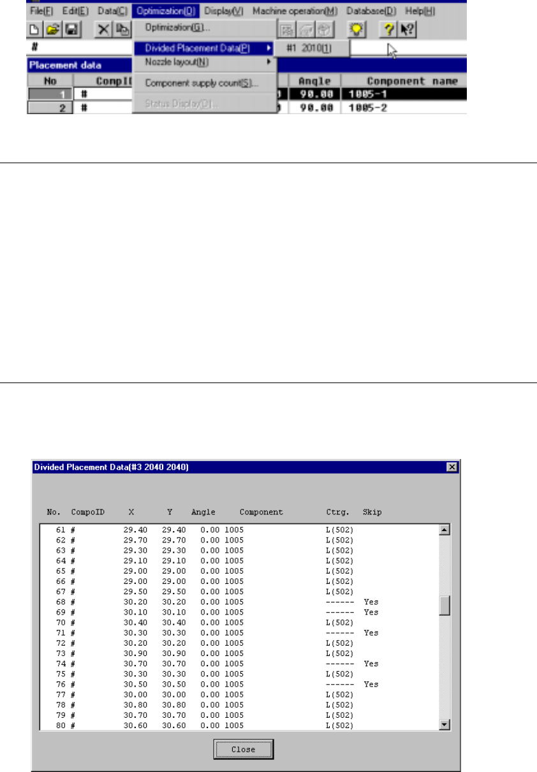Click the scrollbar up arrow in list
The image size is (537, 772).
point(445,530)
